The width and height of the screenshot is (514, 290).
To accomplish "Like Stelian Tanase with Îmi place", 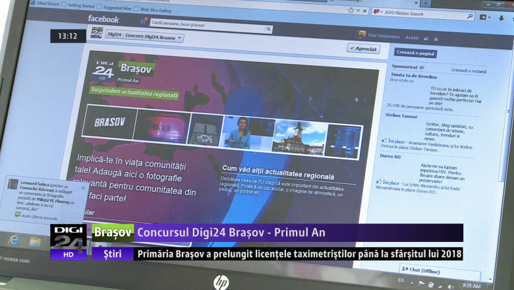I will (393, 141).
